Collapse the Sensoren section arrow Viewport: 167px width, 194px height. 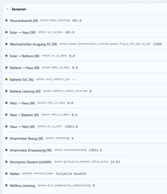point(7,9)
